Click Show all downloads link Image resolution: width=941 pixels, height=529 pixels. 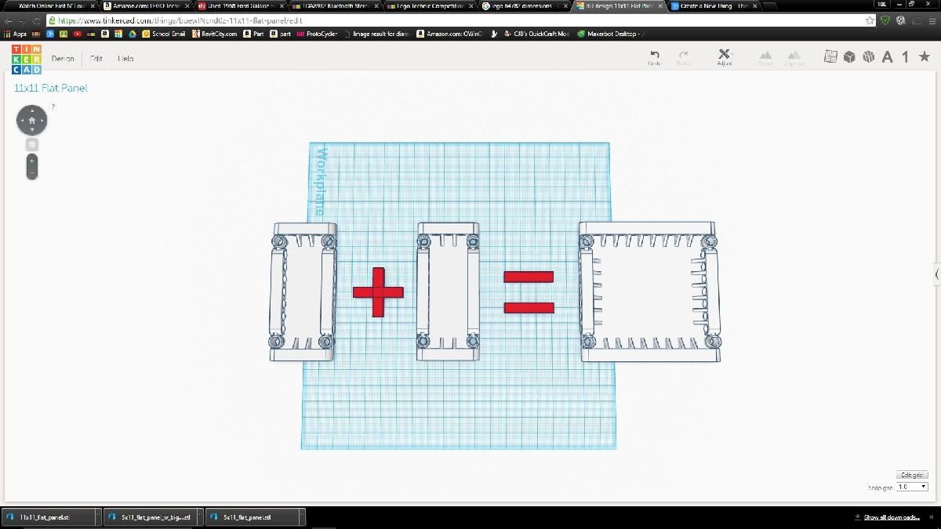[x=891, y=517]
